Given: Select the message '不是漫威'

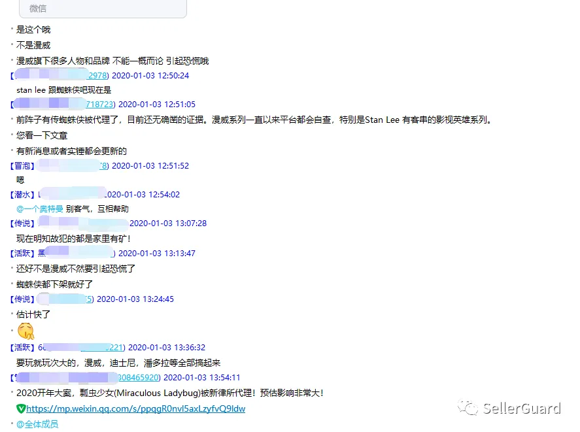Looking at the screenshot, I should (33, 45).
